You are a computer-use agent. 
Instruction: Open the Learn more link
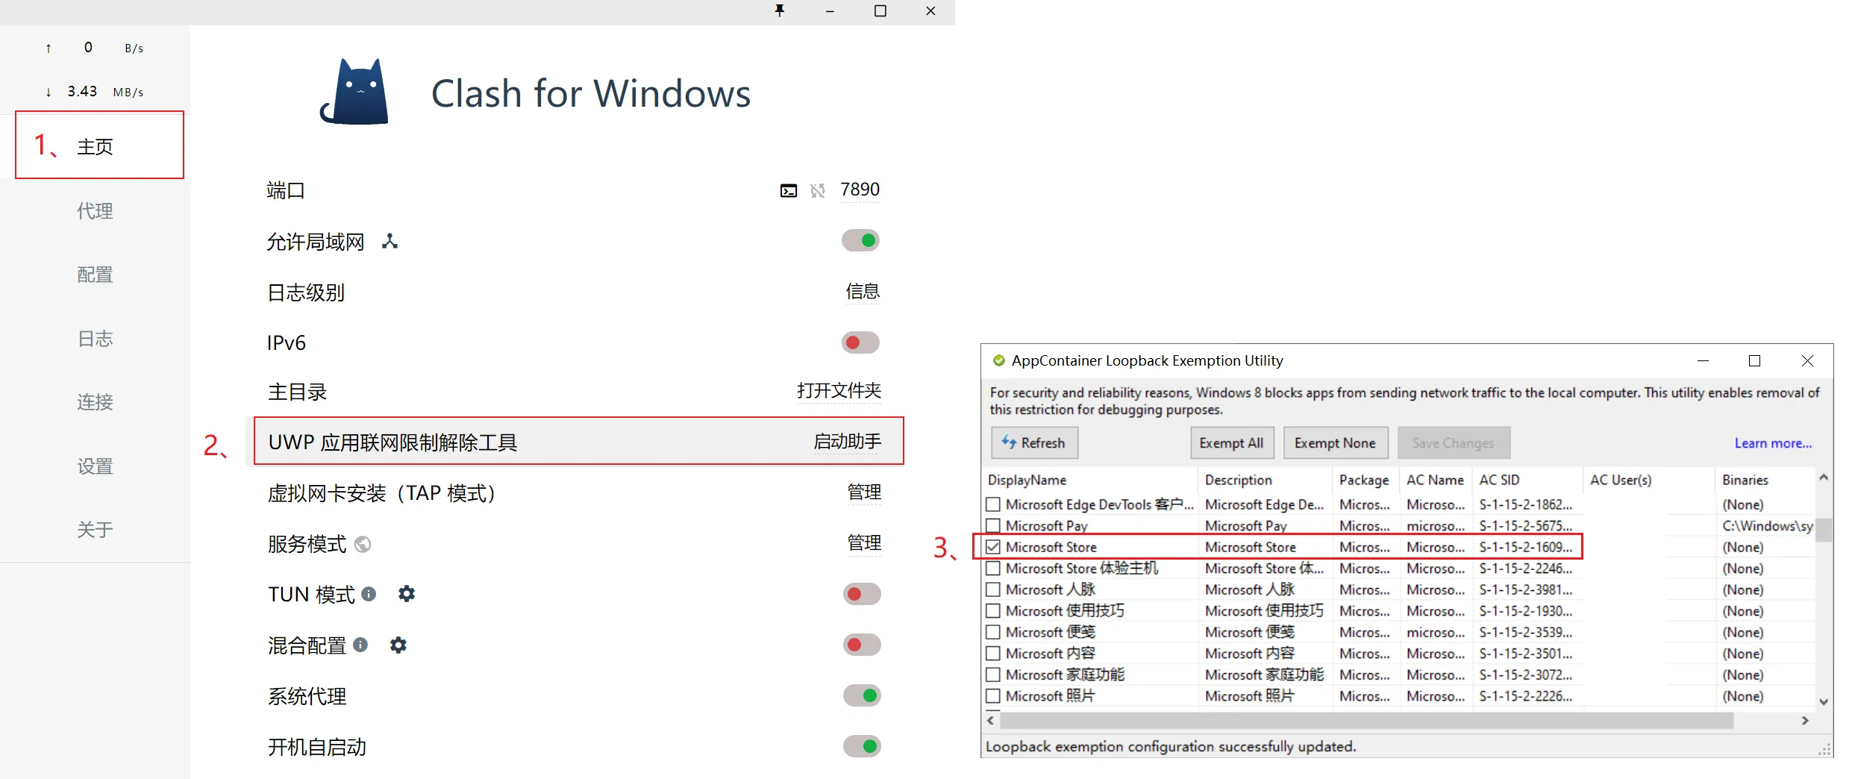point(1772,443)
